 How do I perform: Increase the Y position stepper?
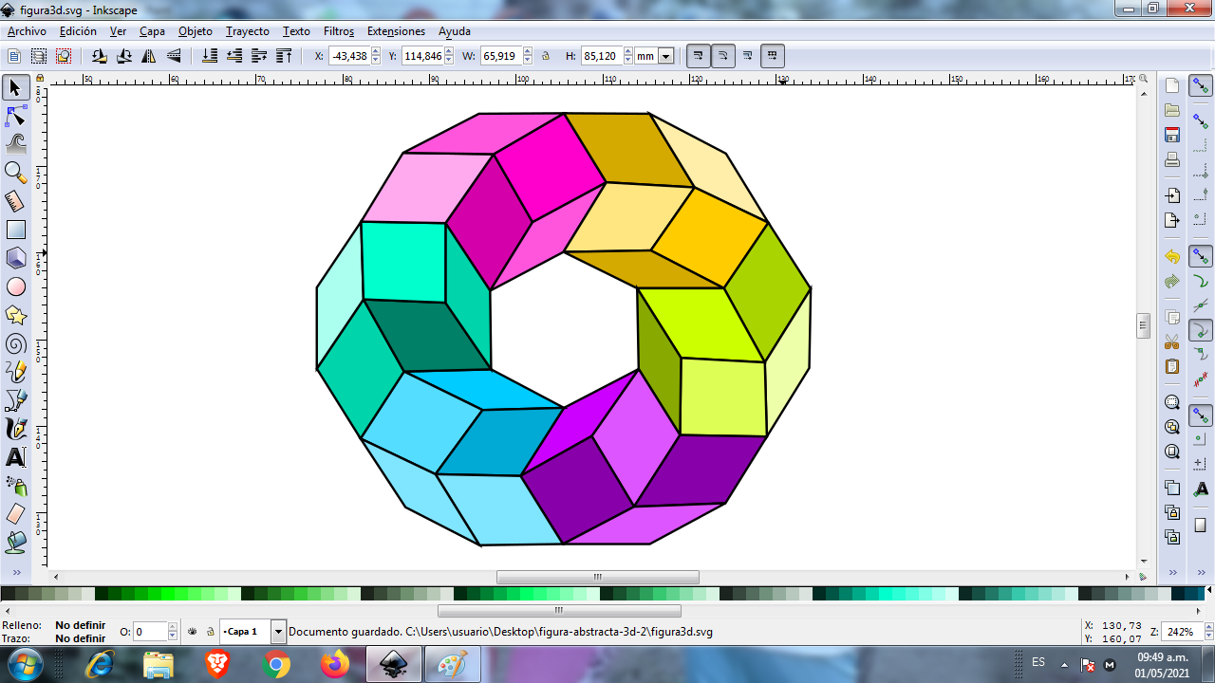click(x=449, y=52)
